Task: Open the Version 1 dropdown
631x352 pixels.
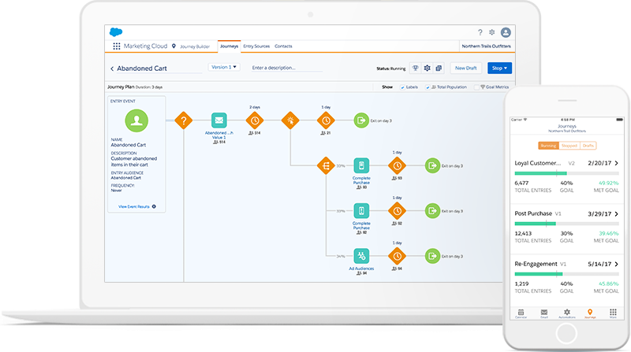Action: 223,68
